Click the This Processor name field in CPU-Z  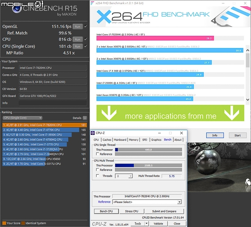(147, 196)
